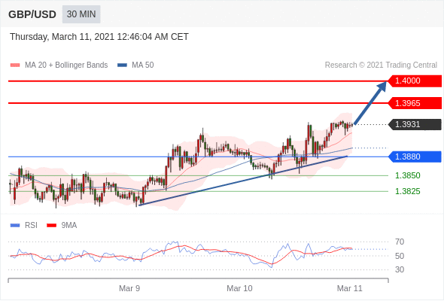Click the Mar 9 date axis label
Screen dimensions: 444x301
pyautogui.click(x=129, y=288)
